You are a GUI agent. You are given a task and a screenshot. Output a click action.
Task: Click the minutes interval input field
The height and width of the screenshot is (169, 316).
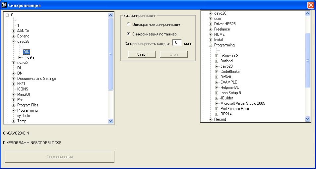coord(177,43)
